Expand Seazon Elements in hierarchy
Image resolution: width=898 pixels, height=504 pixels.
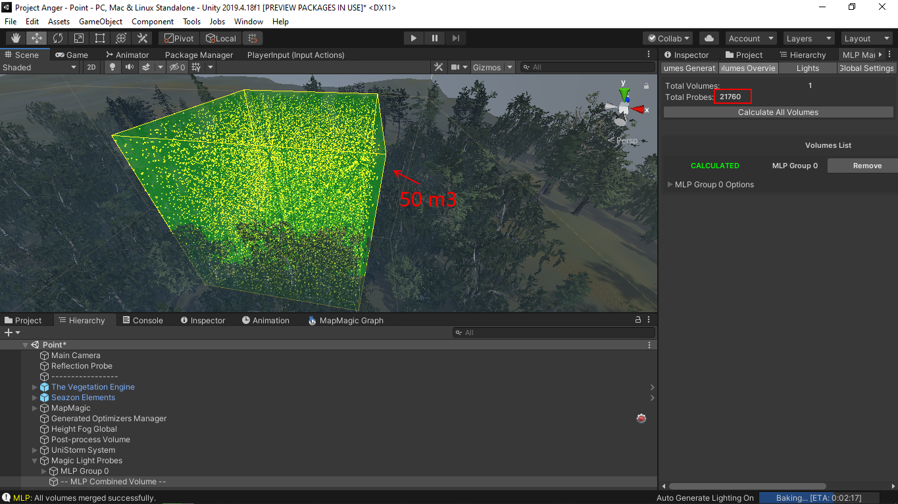tap(35, 398)
